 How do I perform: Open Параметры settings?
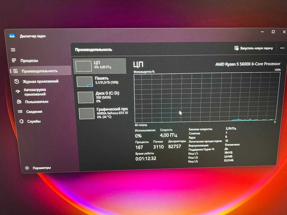click(42, 168)
